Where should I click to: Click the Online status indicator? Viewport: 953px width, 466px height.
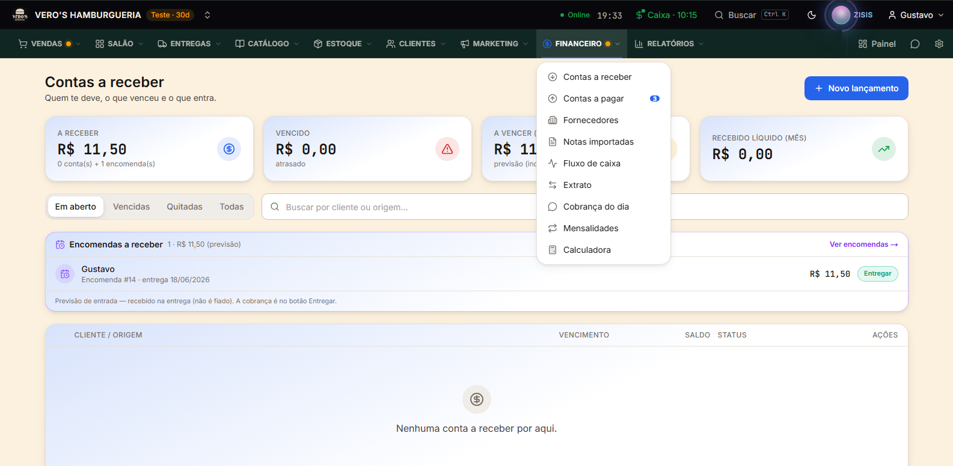[x=575, y=15]
